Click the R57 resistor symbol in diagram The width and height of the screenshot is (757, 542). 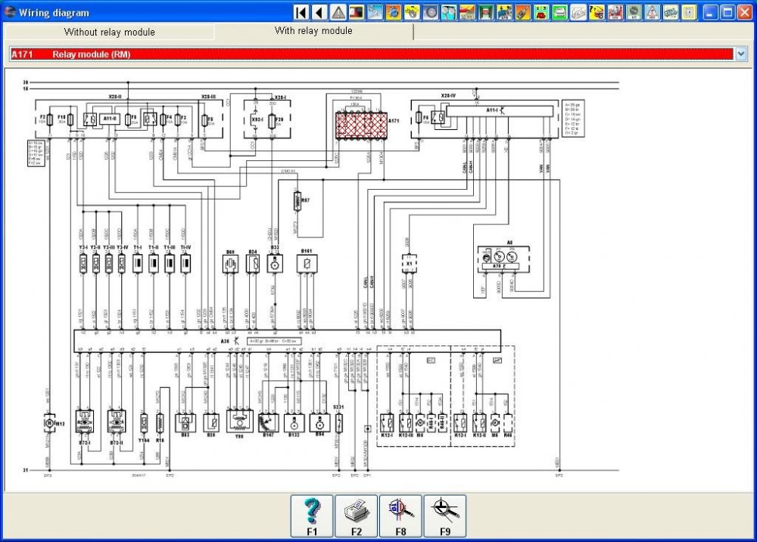pyautogui.click(x=298, y=201)
